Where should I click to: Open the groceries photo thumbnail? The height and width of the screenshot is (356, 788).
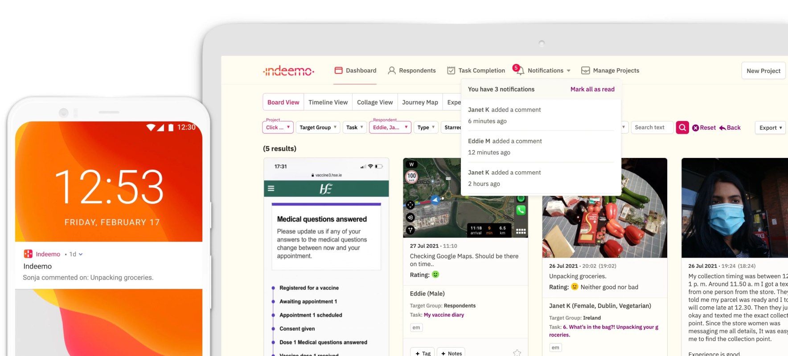coord(604,208)
